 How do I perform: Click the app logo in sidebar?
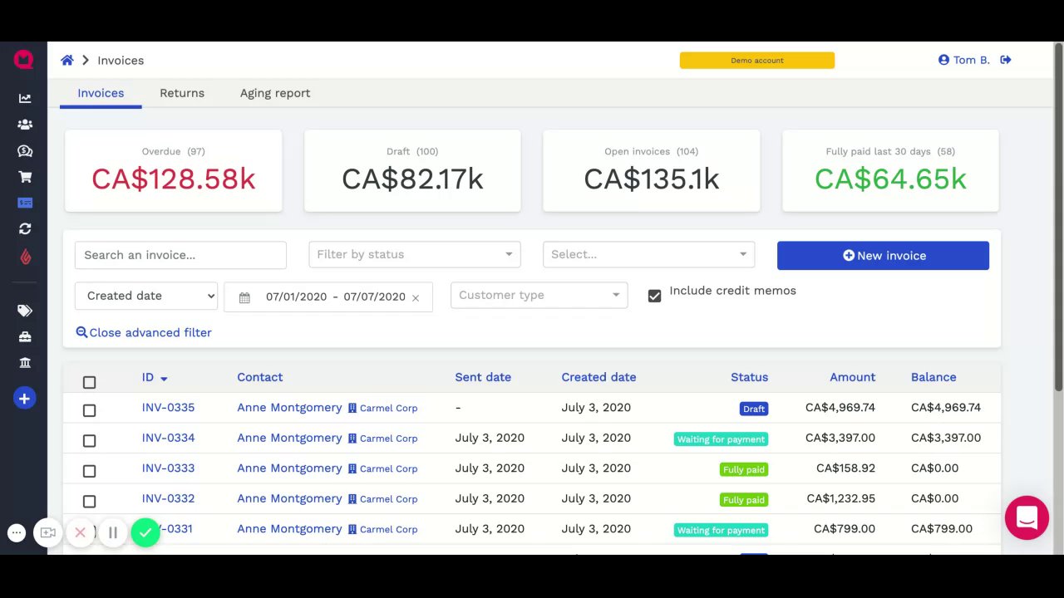point(23,60)
